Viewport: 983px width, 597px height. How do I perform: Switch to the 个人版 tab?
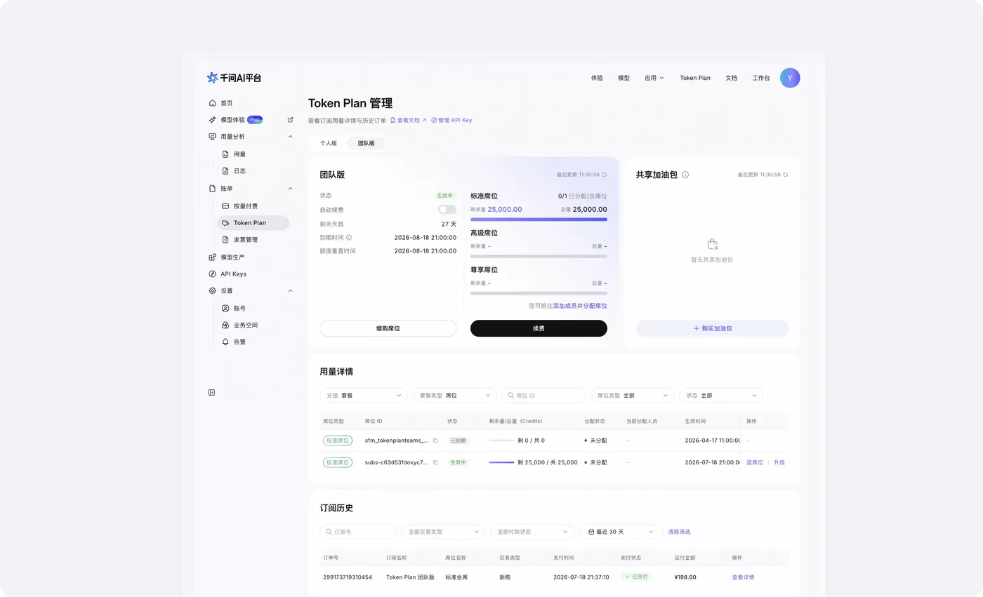pyautogui.click(x=329, y=143)
